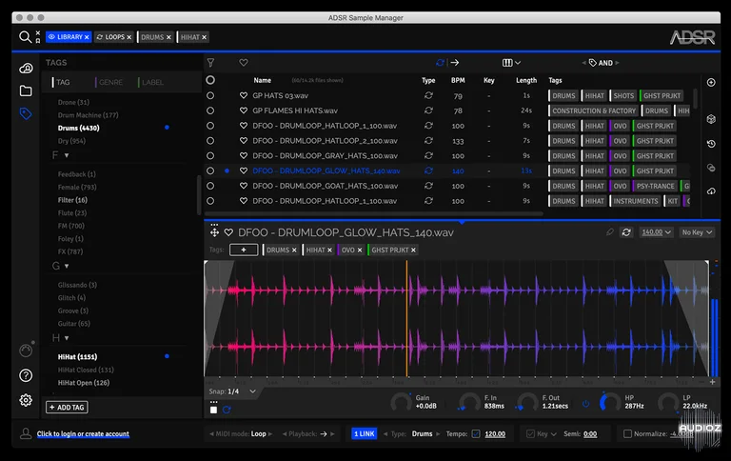Click the filter funnel icon
The image size is (731, 461).
[210, 63]
